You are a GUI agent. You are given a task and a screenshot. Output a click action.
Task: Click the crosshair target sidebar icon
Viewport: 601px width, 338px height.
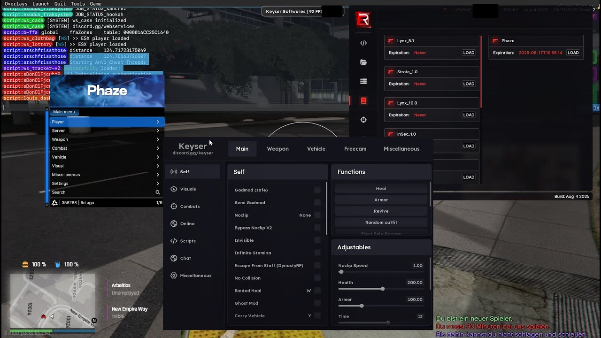[x=363, y=120]
